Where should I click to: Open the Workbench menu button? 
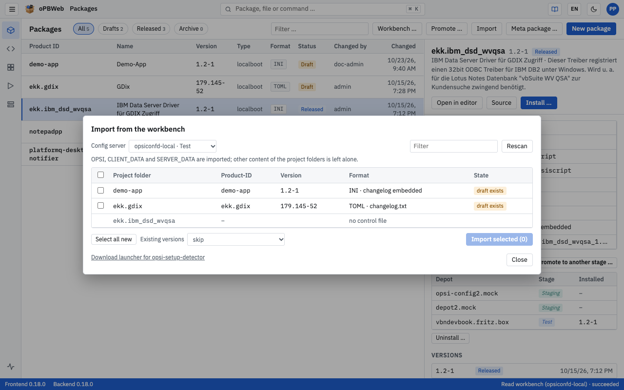point(397,29)
